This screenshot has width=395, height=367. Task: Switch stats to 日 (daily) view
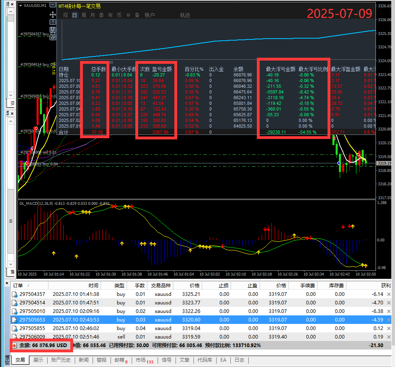(x=74, y=15)
